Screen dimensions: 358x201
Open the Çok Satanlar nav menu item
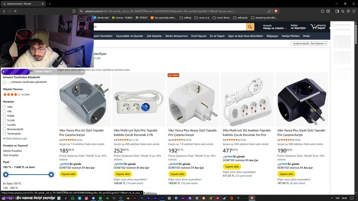tap(154, 36)
